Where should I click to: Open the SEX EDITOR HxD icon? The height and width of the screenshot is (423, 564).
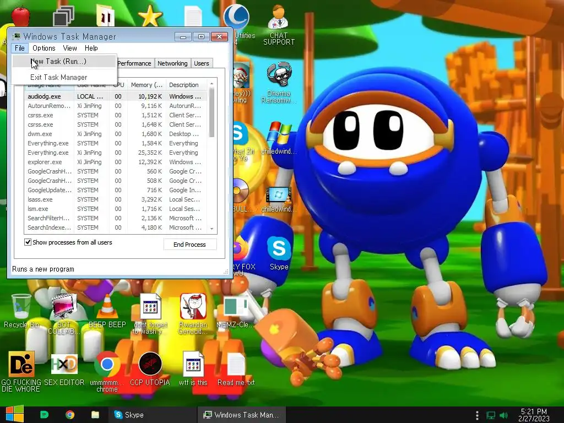64,370
